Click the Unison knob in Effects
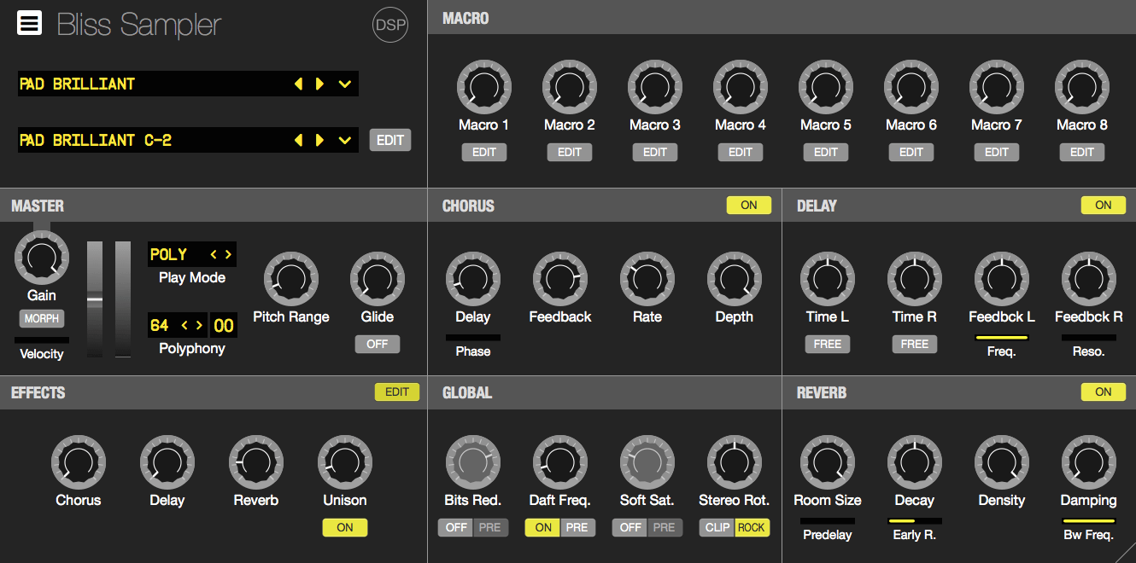 tap(345, 462)
